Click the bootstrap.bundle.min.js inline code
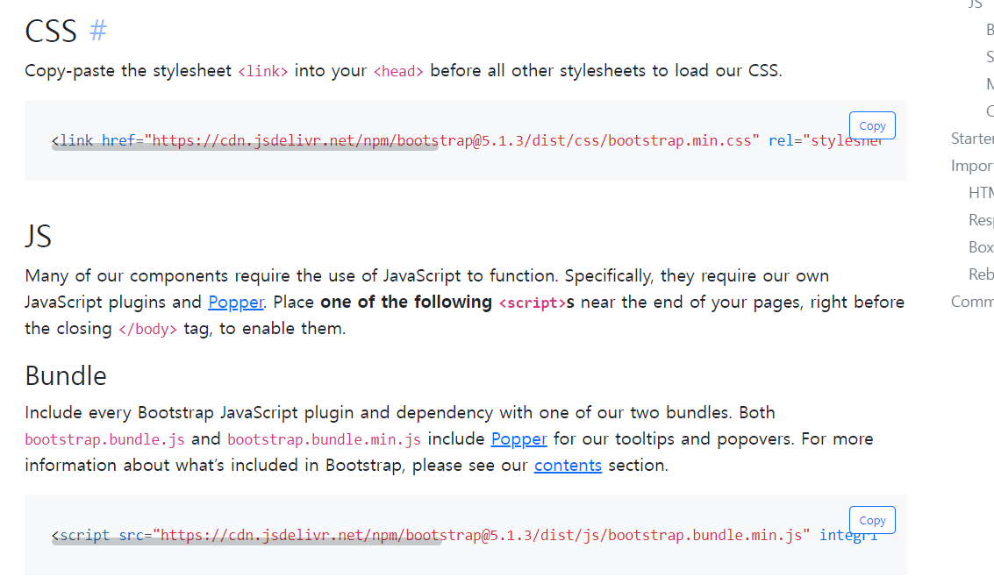This screenshot has width=994, height=577. [324, 439]
